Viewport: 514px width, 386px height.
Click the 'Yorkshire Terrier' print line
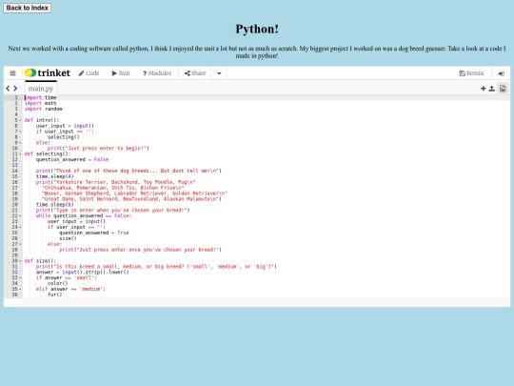(x=116, y=182)
